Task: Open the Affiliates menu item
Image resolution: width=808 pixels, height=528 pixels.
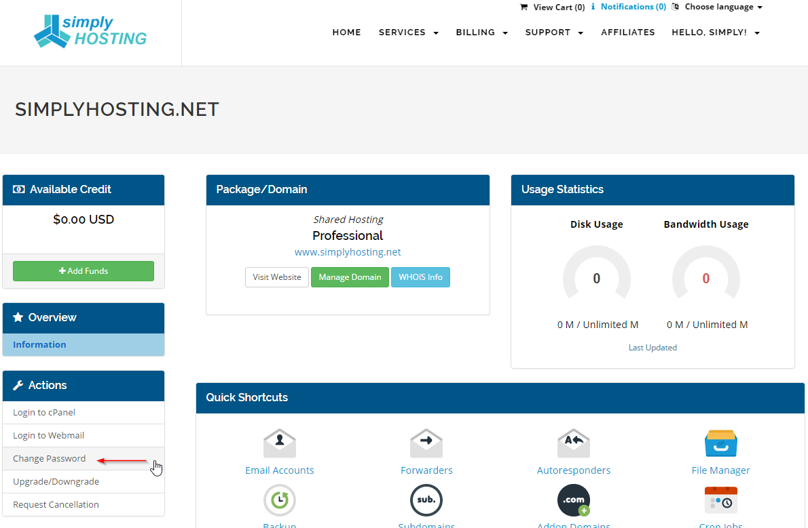Action: [627, 33]
